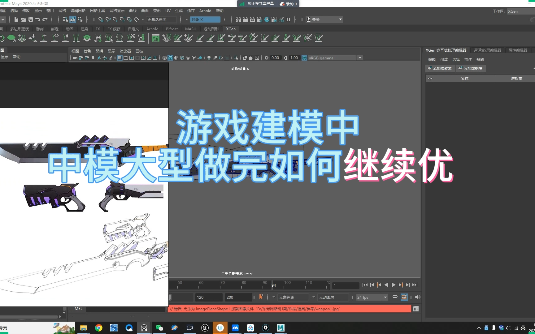
Task: Click 添加雕刻层 button
Action: (471, 68)
